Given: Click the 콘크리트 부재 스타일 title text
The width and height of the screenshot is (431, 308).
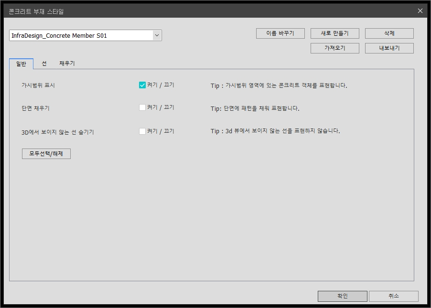Looking at the screenshot, I should point(36,11).
